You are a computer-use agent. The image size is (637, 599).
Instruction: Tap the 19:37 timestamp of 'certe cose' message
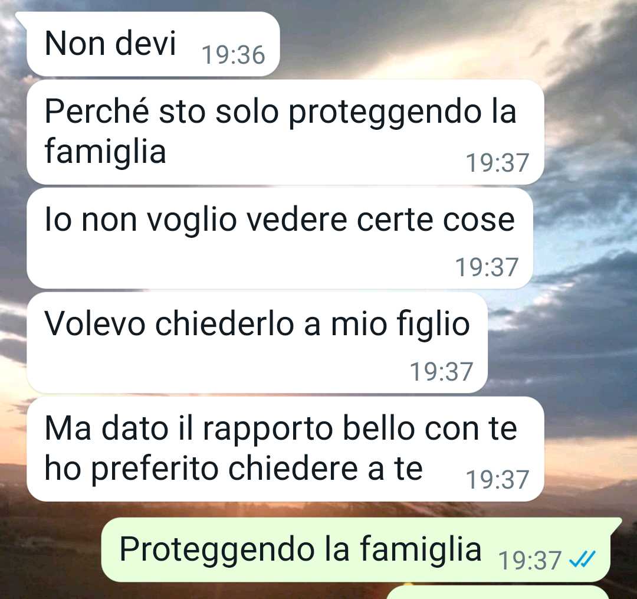click(487, 267)
